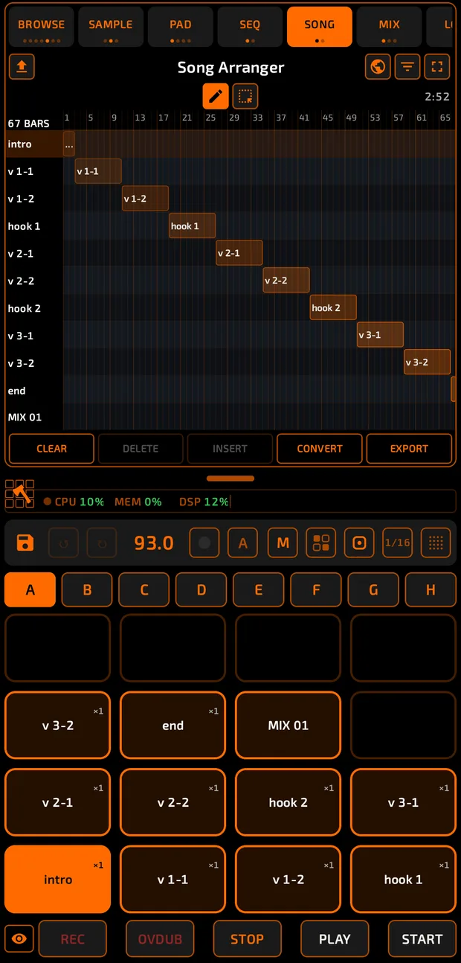Viewport: 461px width, 963px height.
Task: Click the EXPORT button
Action: click(x=409, y=449)
